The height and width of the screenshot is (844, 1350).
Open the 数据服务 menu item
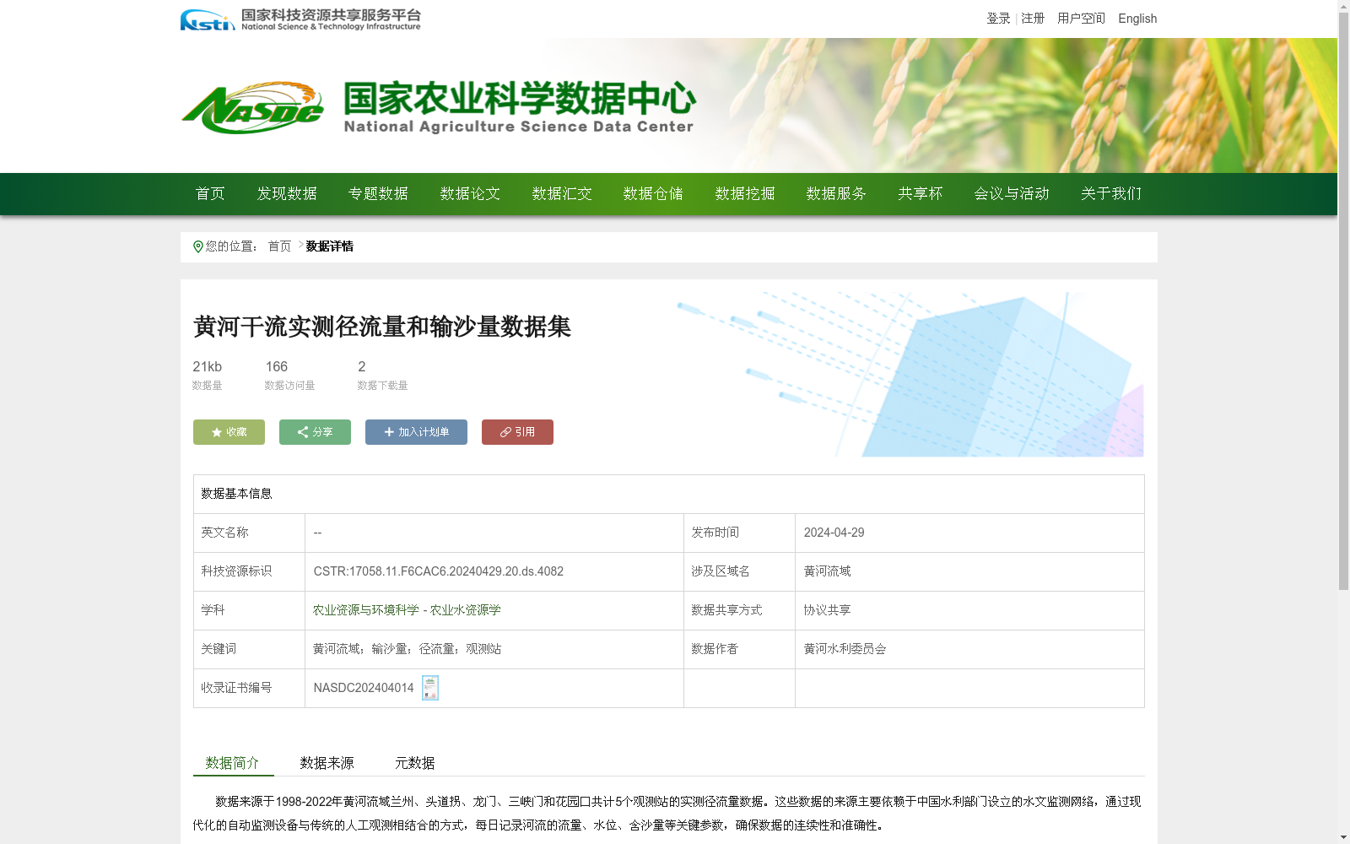coord(836,194)
